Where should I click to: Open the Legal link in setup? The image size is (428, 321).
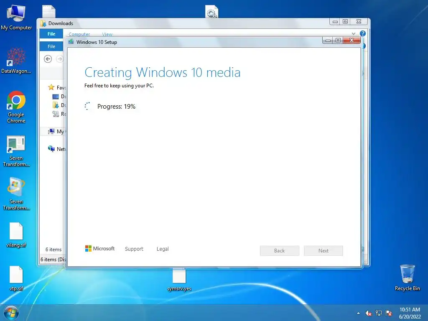click(x=163, y=249)
